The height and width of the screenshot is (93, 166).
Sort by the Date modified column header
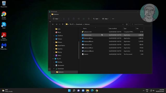(113, 28)
